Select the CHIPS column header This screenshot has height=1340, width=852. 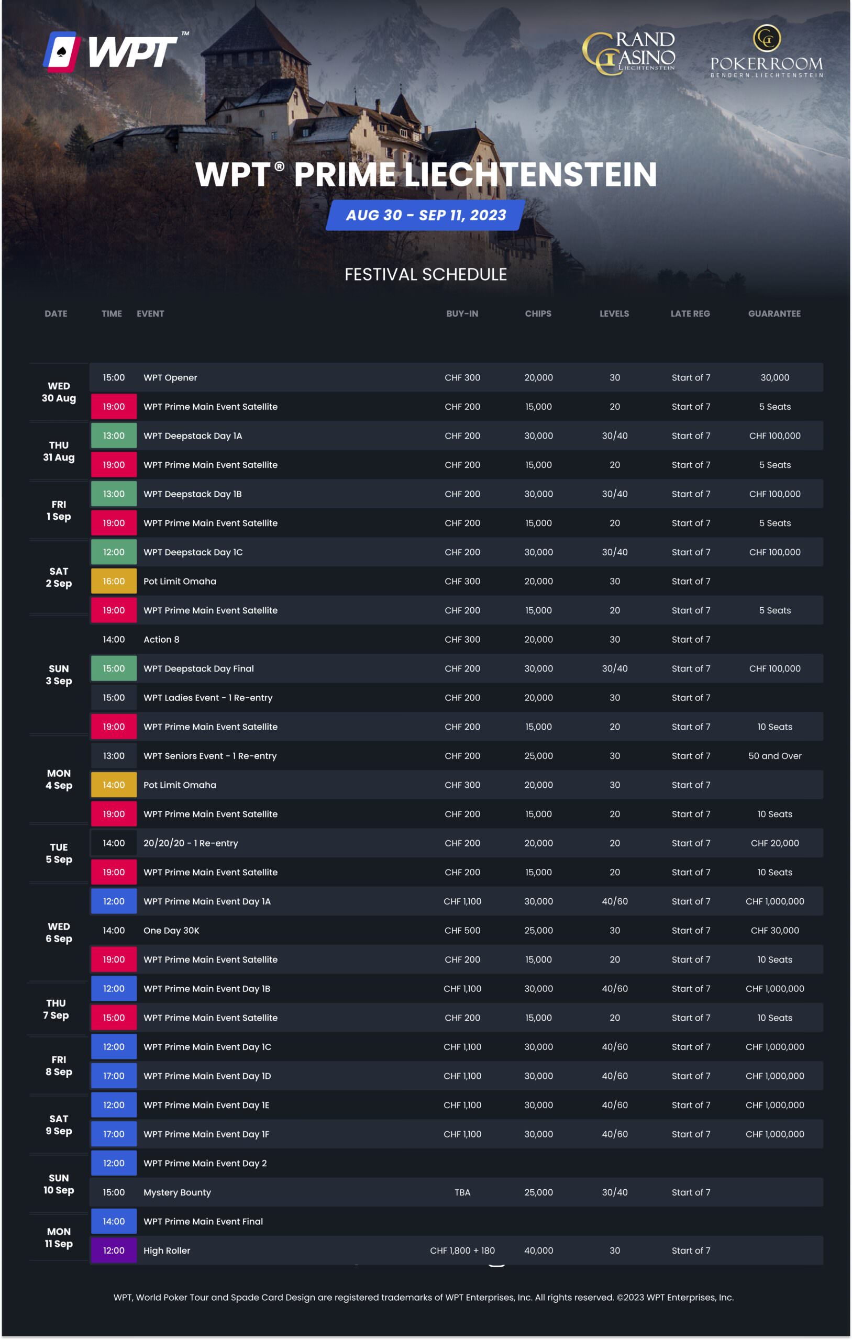coord(538,314)
